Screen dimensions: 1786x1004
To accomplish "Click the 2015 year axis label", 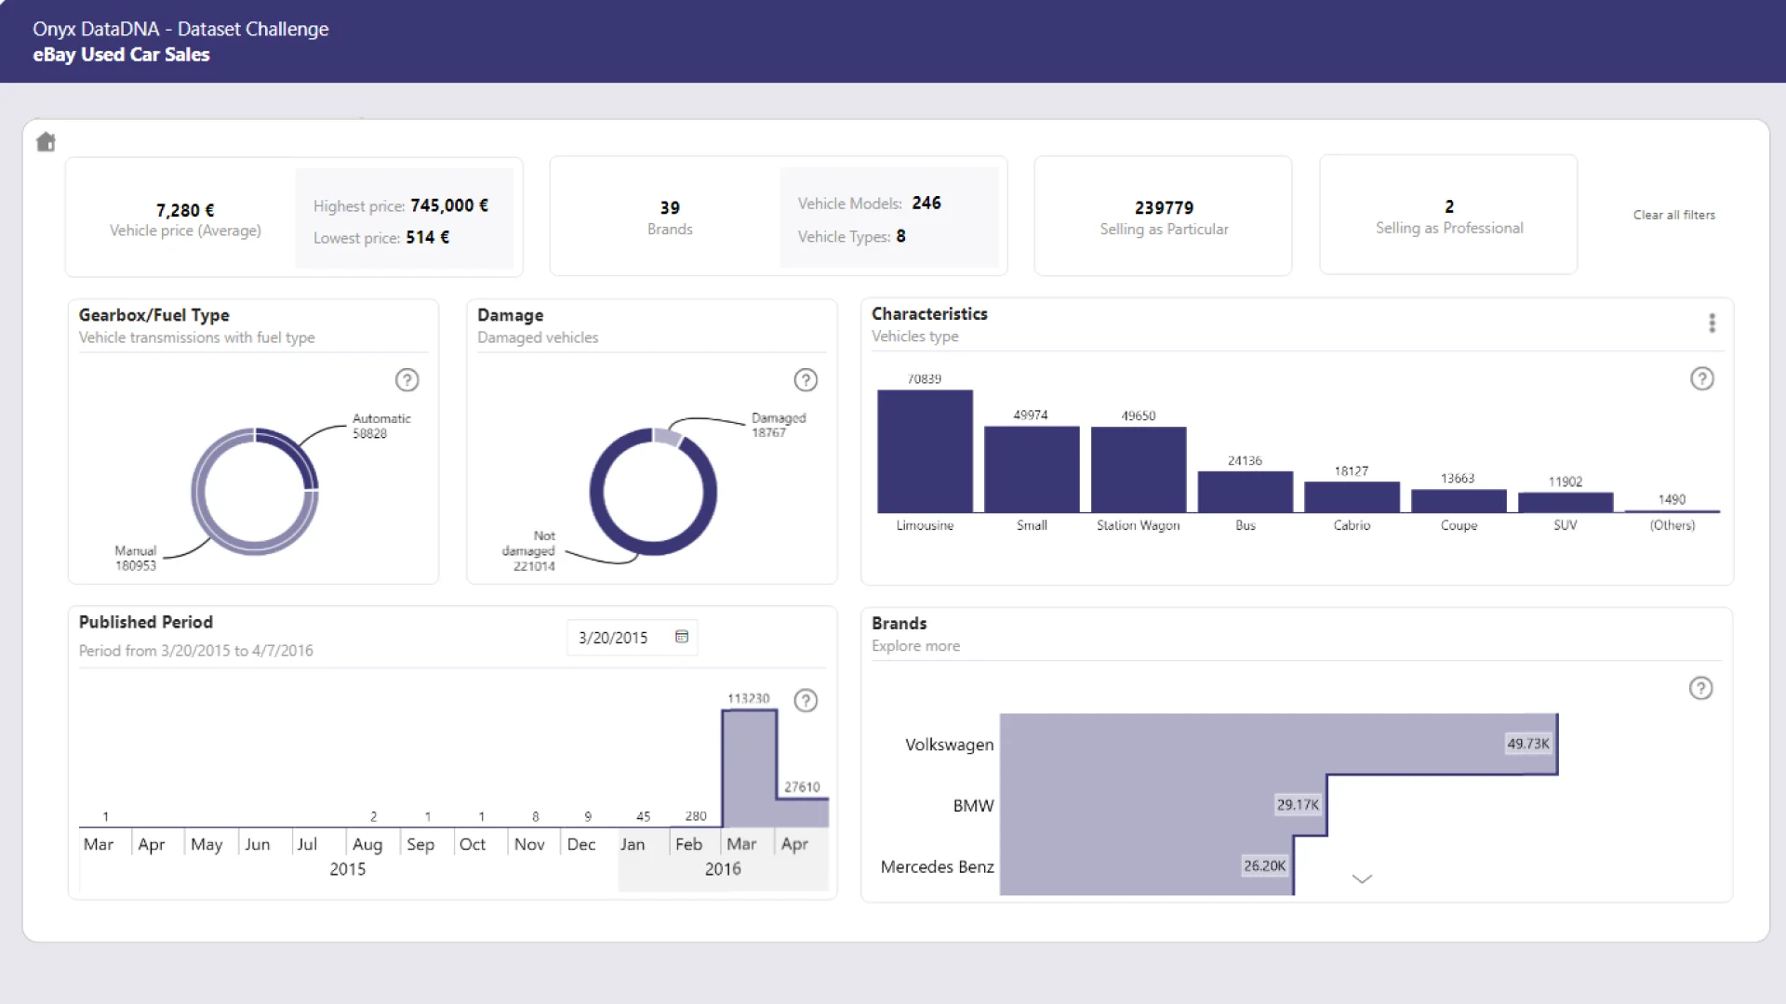I will click(x=347, y=868).
